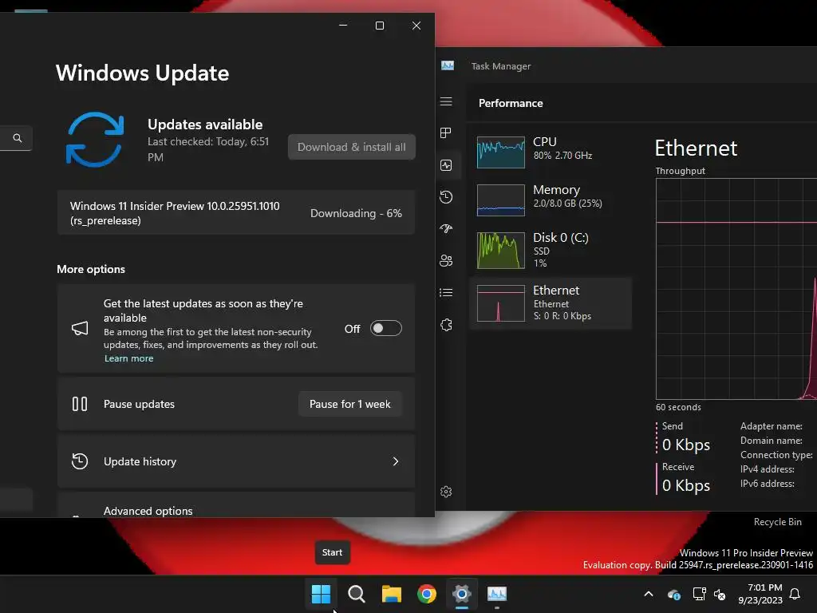Open Startup apps icon in Task Manager
The height and width of the screenshot is (613, 817).
click(x=446, y=229)
